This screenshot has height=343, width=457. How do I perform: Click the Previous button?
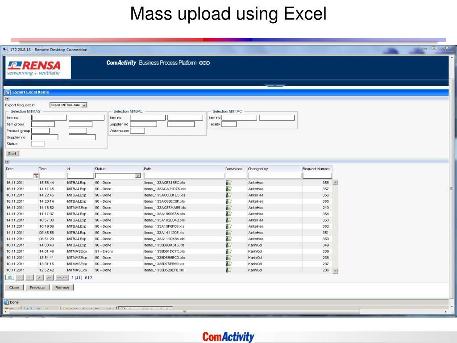37,288
